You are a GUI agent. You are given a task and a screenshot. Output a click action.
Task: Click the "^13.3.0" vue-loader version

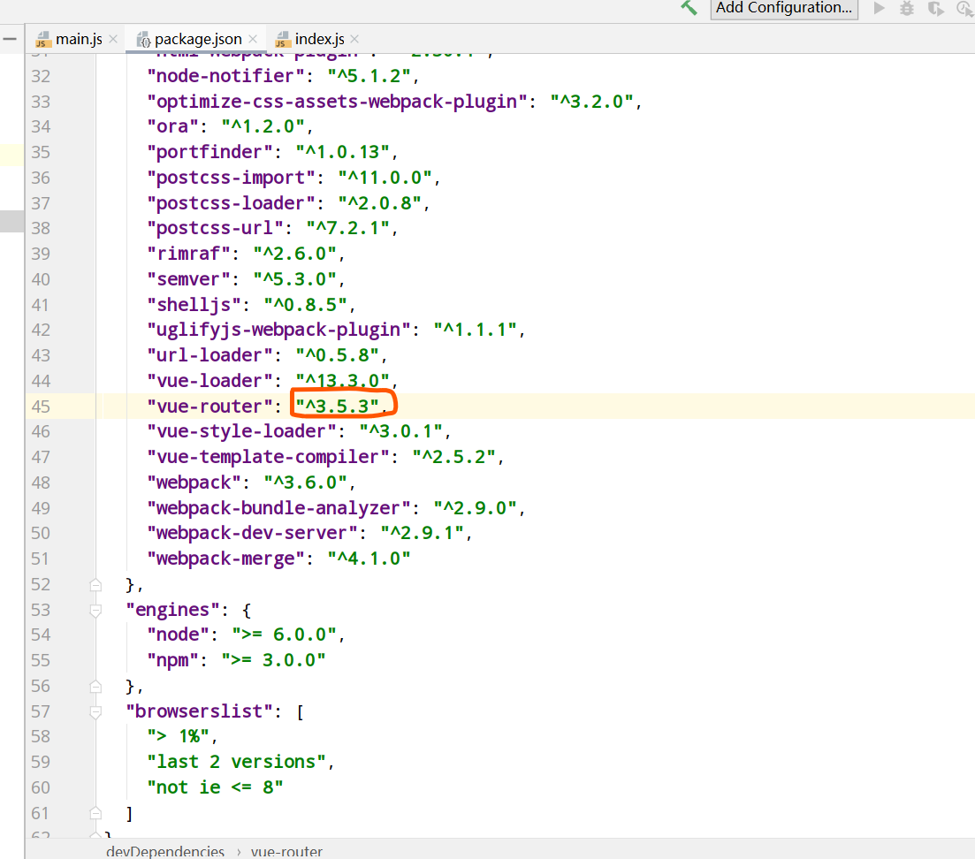coord(342,380)
